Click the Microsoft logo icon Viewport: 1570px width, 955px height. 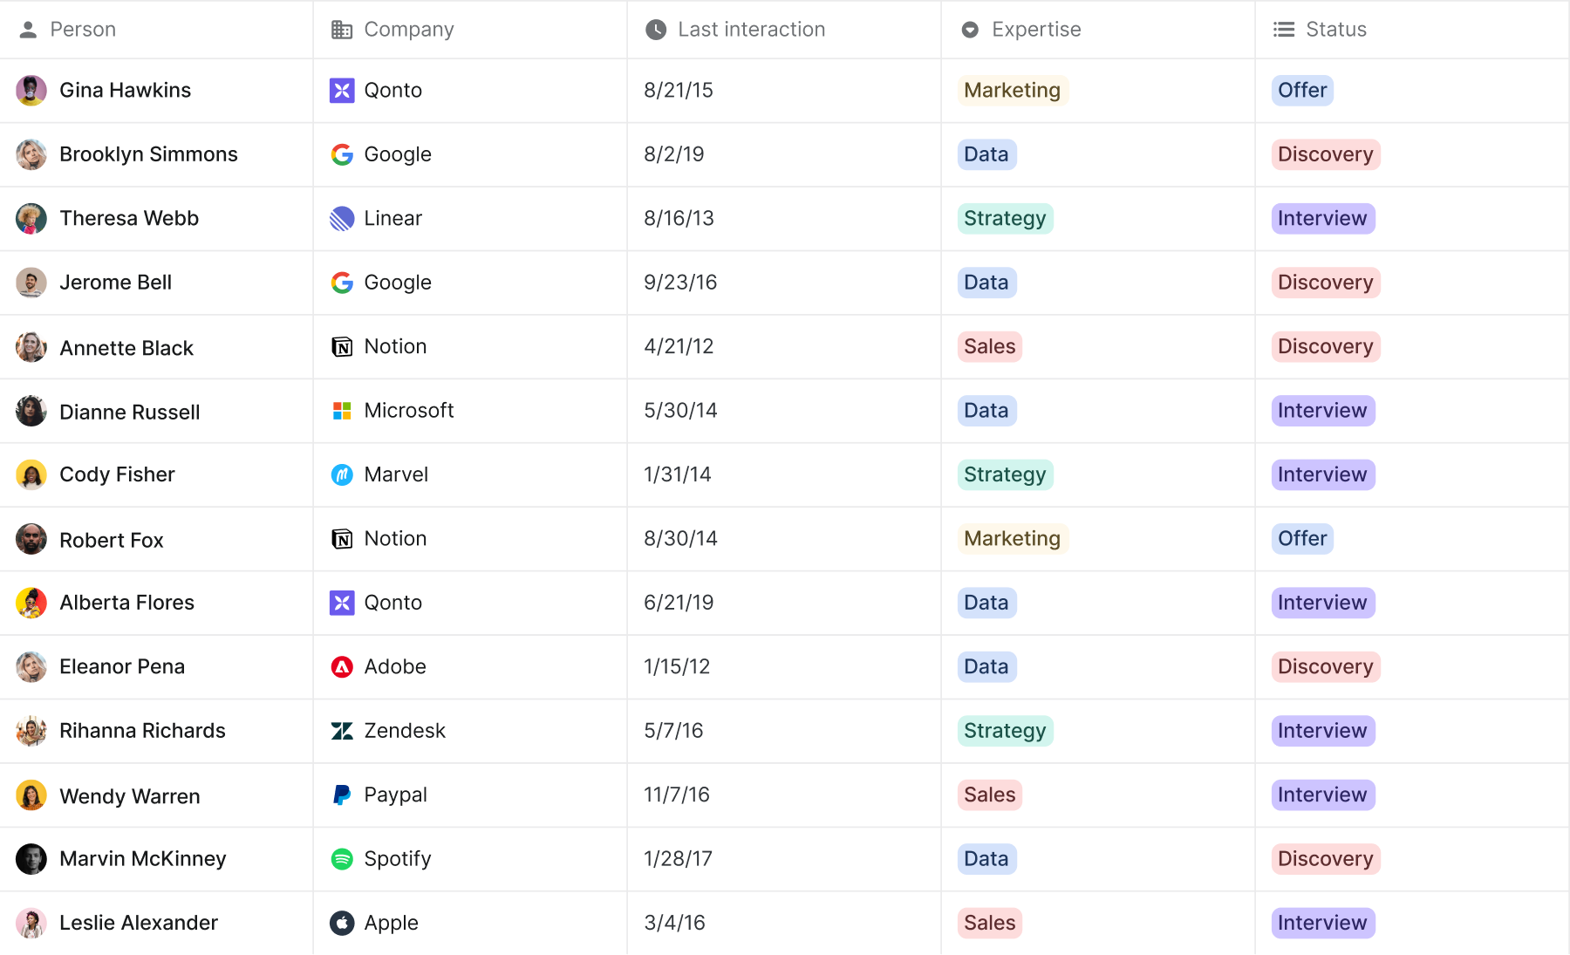pos(342,411)
